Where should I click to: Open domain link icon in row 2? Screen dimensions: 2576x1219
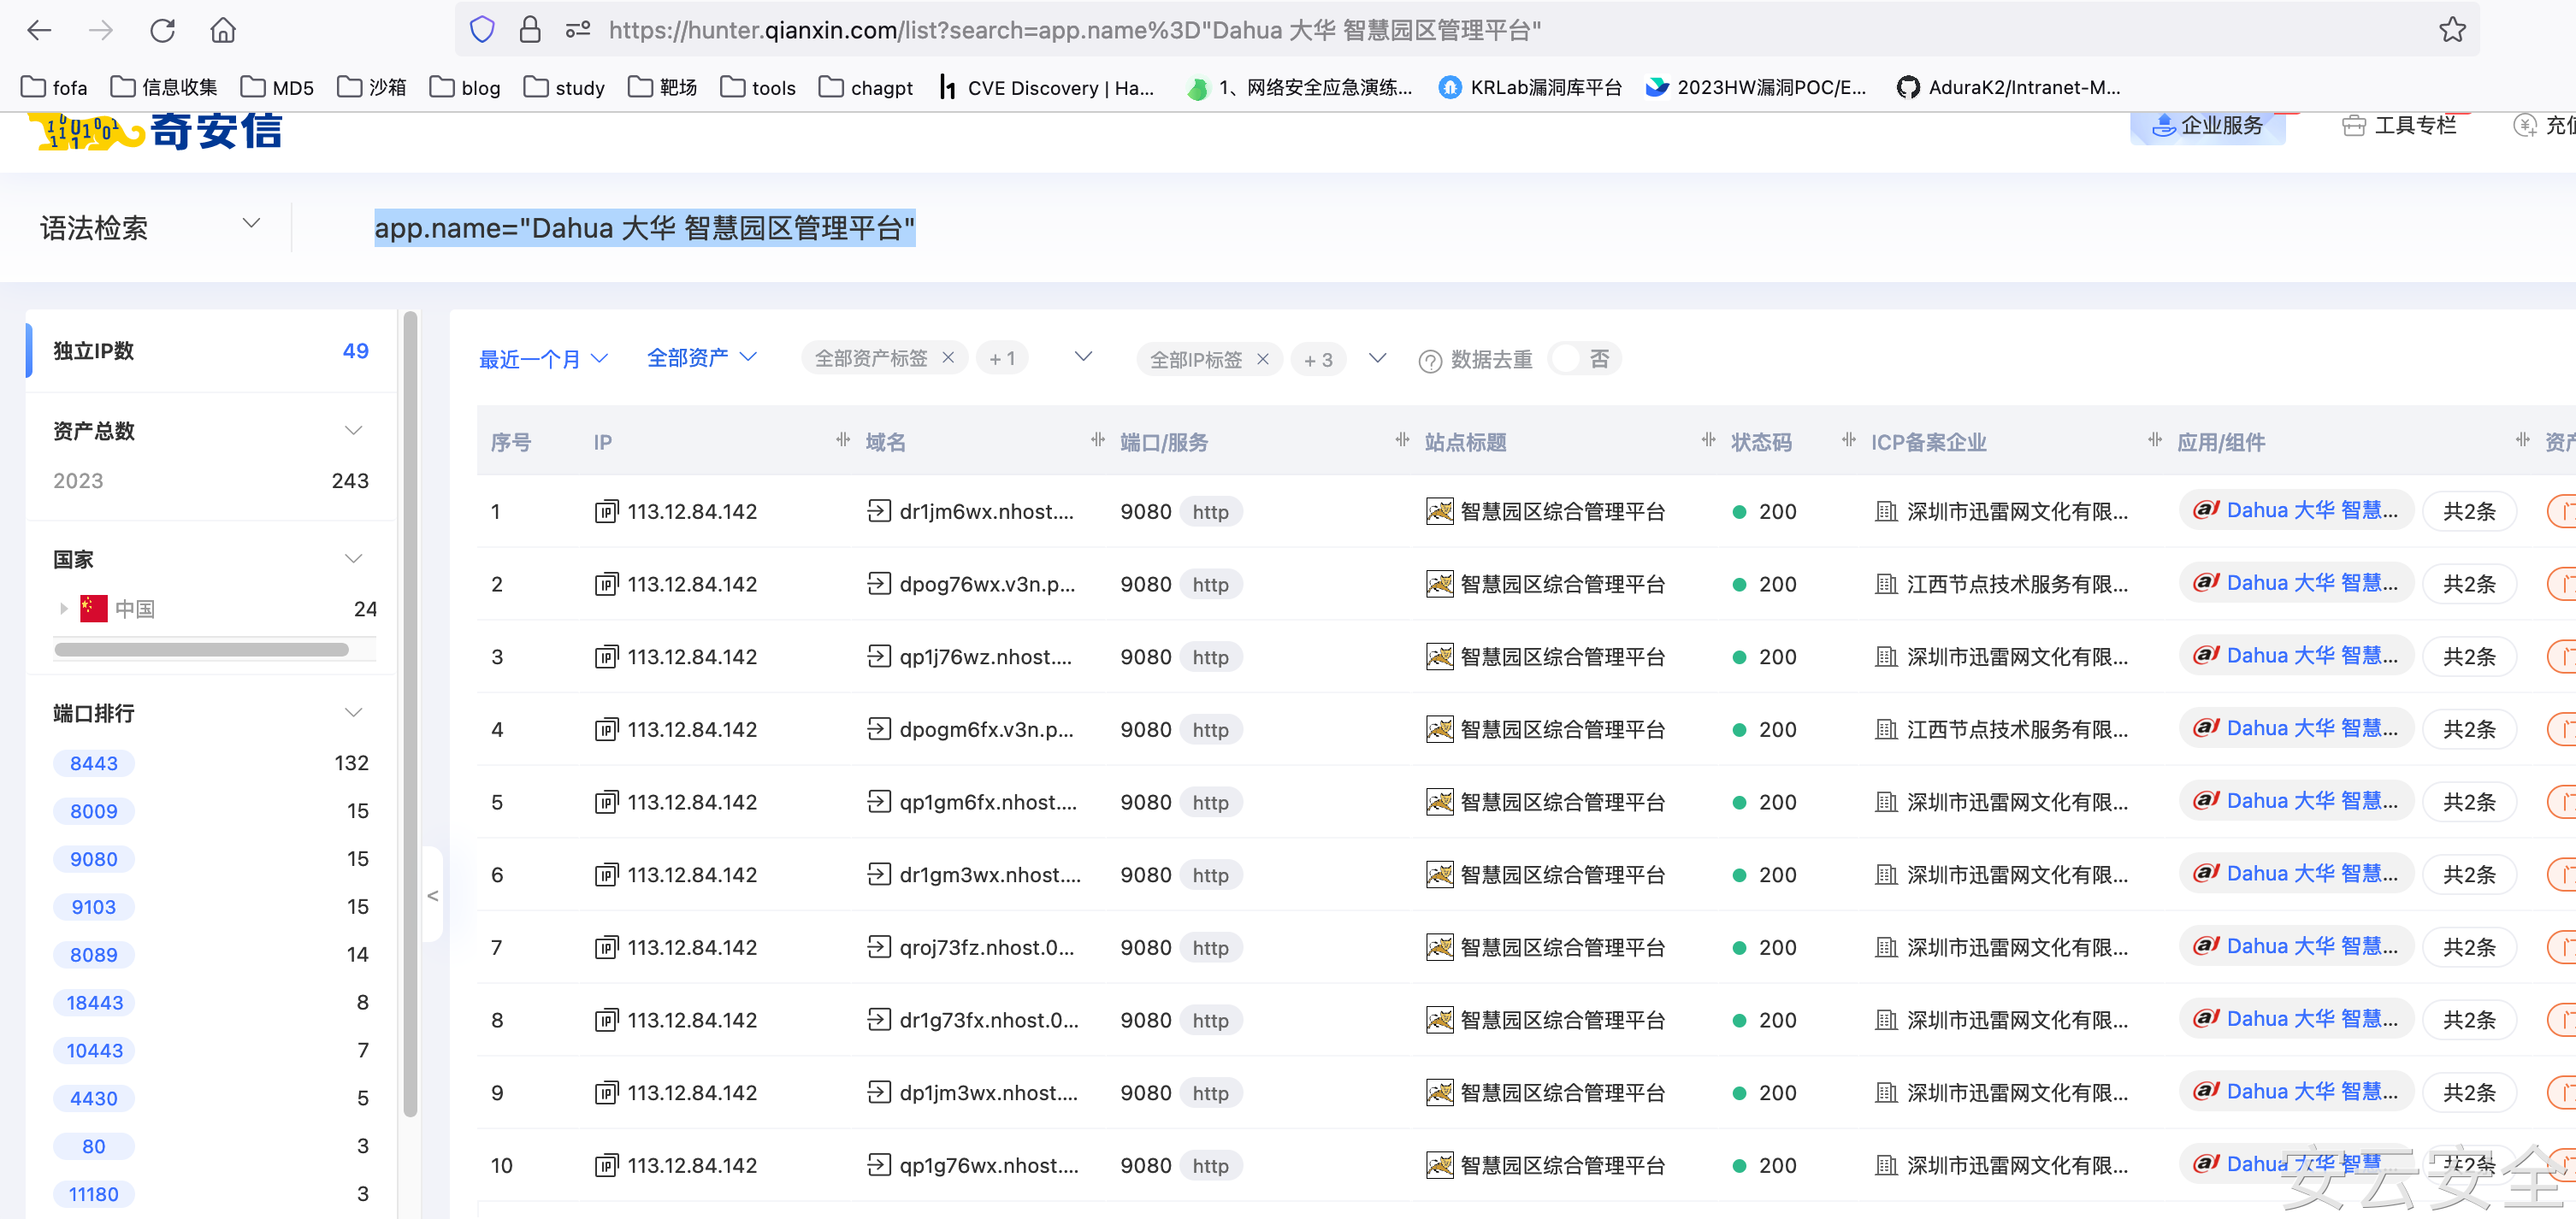[878, 584]
